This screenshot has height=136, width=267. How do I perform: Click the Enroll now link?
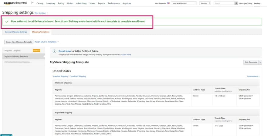(65, 51)
